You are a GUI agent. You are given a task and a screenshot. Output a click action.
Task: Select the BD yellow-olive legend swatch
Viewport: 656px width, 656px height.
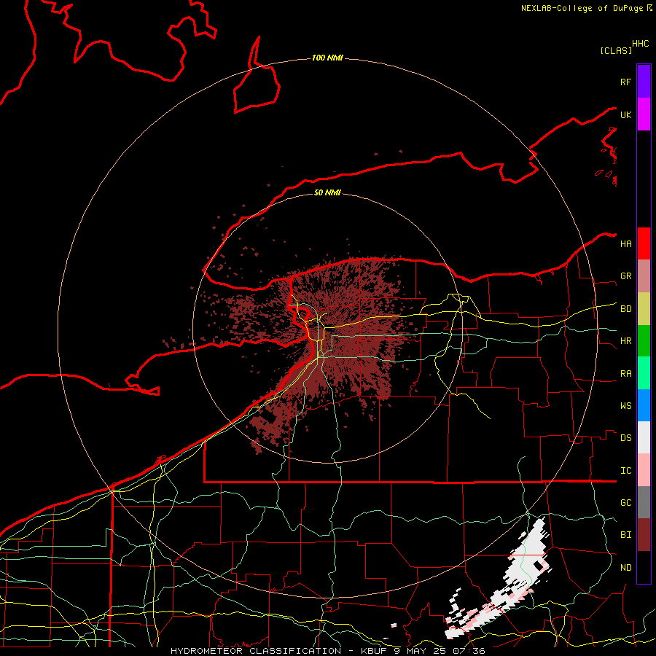(644, 309)
